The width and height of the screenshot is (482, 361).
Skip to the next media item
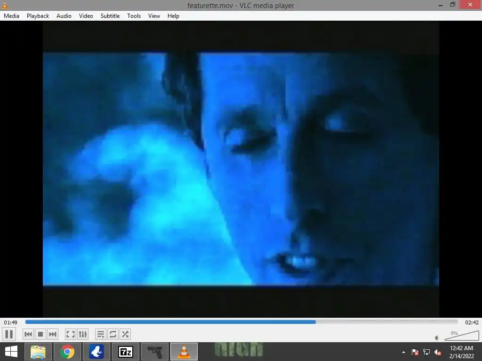[x=53, y=334]
